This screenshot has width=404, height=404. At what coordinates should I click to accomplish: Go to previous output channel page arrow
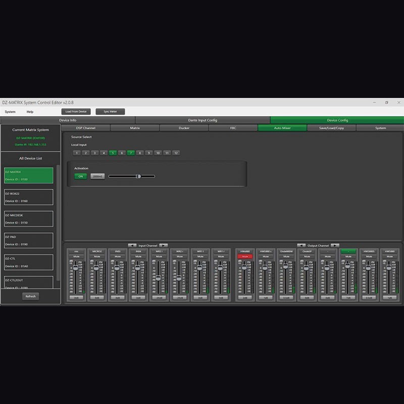point(301,245)
